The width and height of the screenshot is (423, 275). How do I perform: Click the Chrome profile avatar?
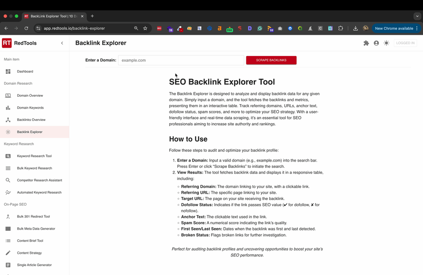[366, 28]
